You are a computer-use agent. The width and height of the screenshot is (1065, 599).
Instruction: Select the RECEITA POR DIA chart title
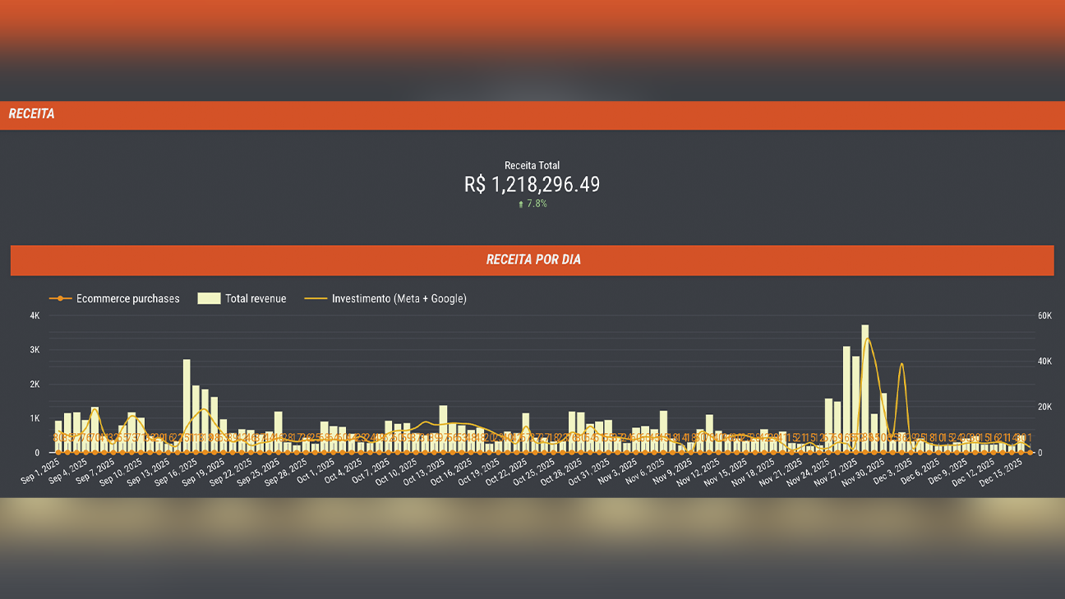coord(532,260)
